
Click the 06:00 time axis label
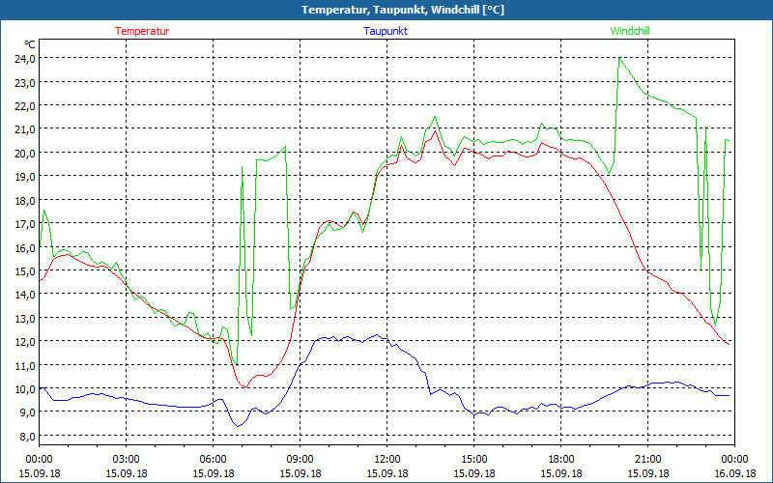pyautogui.click(x=213, y=460)
